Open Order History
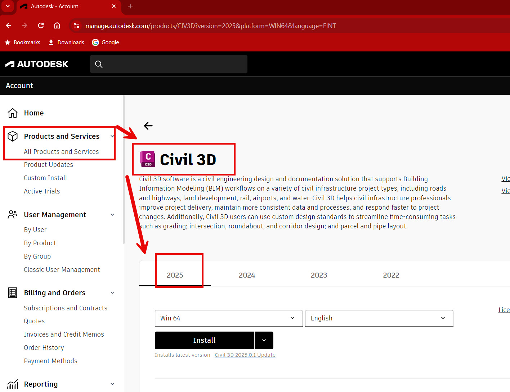This screenshot has width=510, height=392. click(44, 348)
